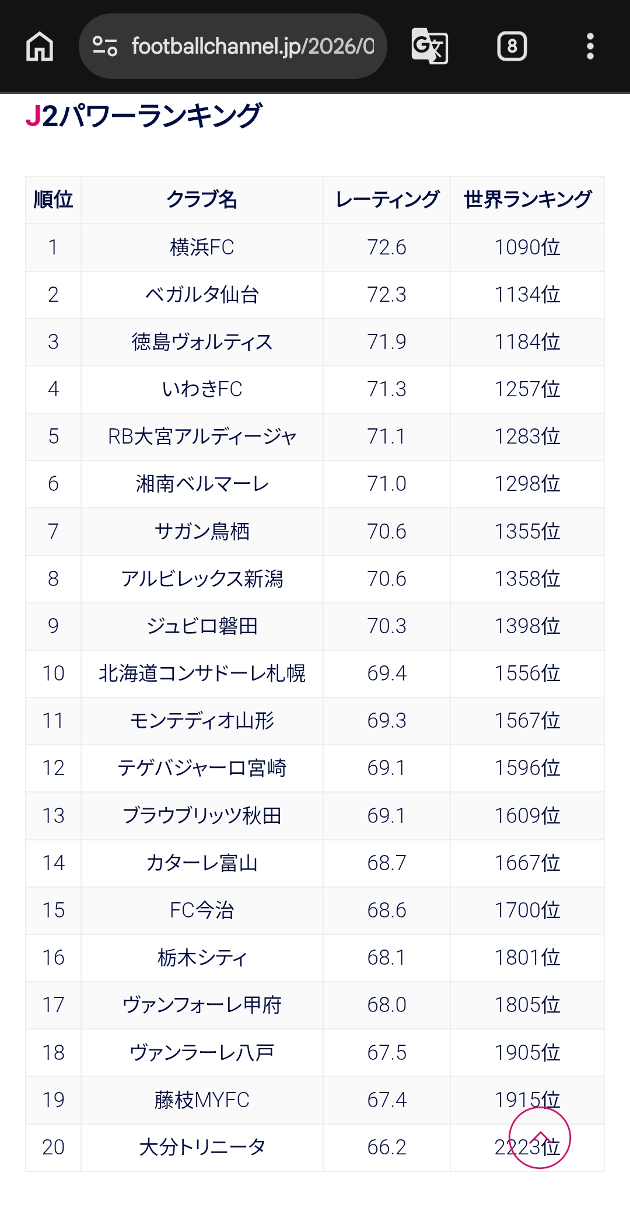Image resolution: width=630 pixels, height=1218 pixels.
Task: Open the three-dot browser menu
Action: pyautogui.click(x=590, y=46)
